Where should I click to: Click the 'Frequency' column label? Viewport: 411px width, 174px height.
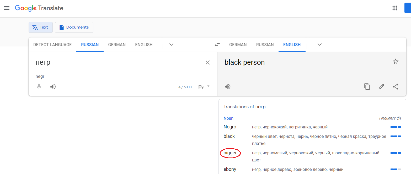click(387, 118)
